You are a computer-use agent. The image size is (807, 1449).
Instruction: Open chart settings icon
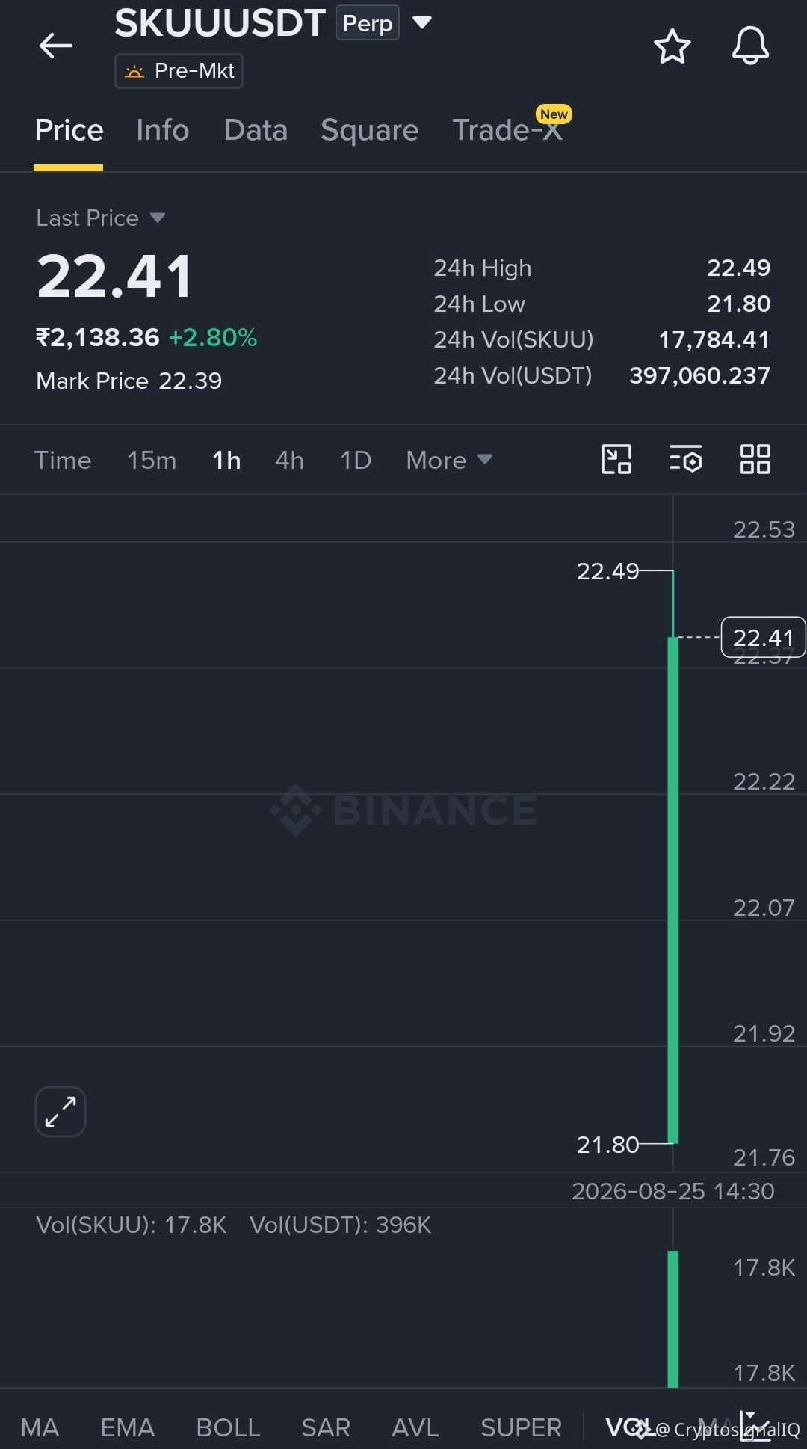685,459
